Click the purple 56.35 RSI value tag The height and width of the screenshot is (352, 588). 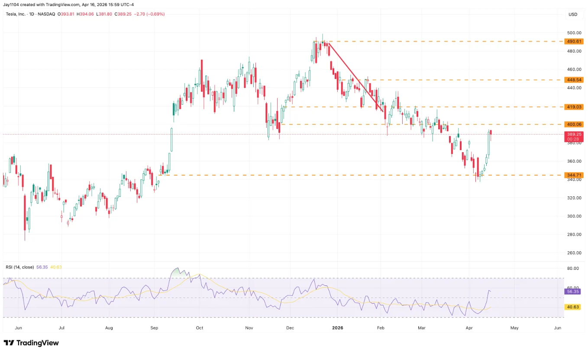click(x=572, y=292)
